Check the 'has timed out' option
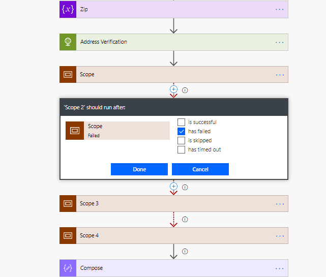 click(x=181, y=149)
